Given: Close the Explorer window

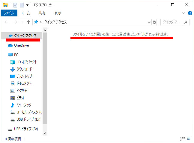Looking at the screenshot, I should [186, 5].
